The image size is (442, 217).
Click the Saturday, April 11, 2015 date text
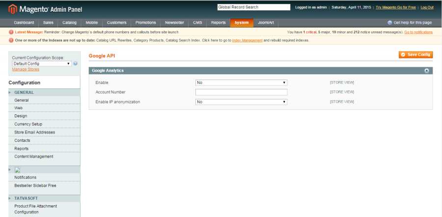coord(351,7)
